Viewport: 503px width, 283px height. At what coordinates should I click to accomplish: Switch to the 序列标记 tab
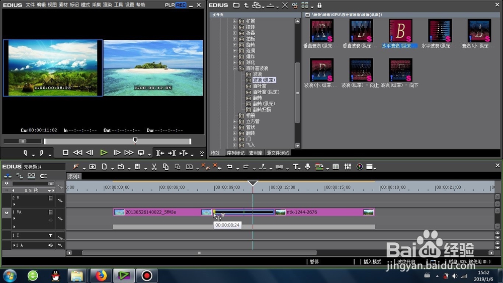[235, 153]
